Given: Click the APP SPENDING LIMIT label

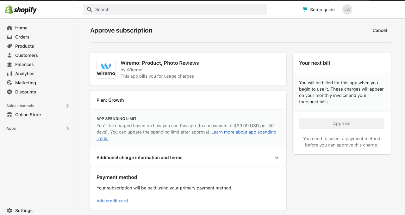Looking at the screenshot, I should (116, 119).
